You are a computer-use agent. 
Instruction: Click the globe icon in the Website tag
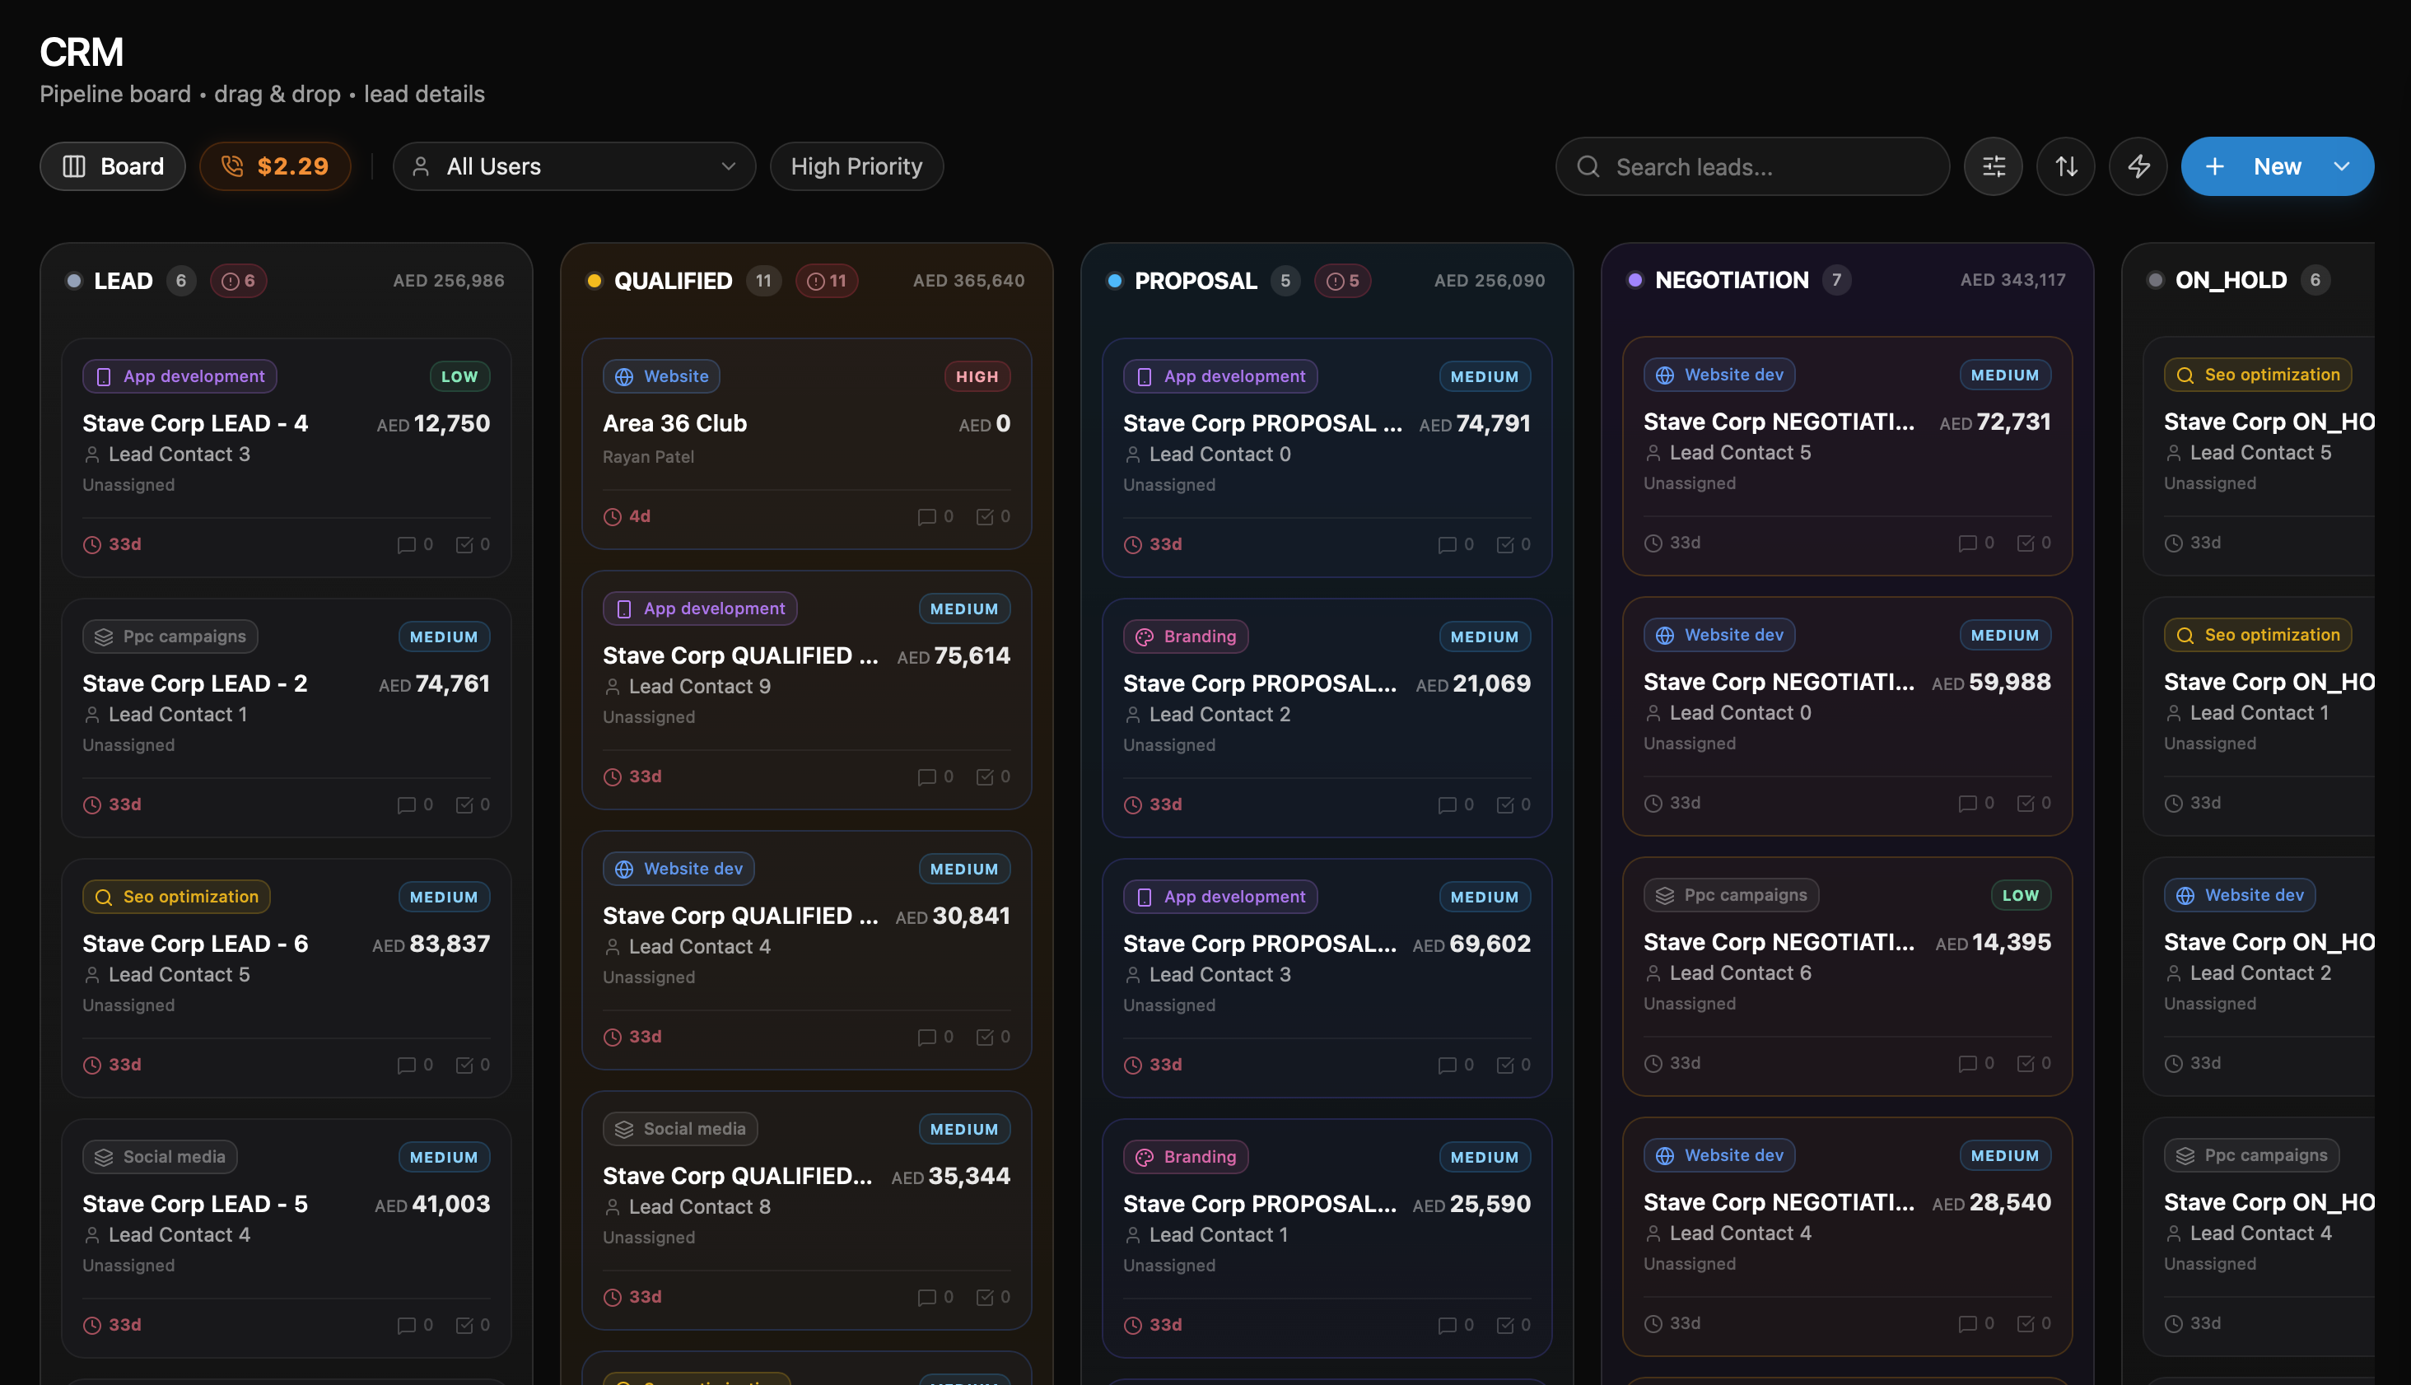(x=624, y=376)
